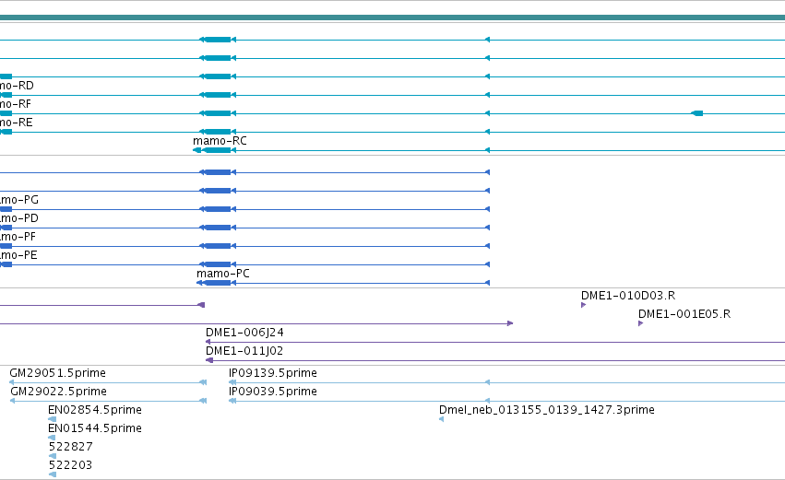Viewport: 785px width, 480px height.
Task: Click the small glyph under 522203
Action: [x=53, y=474]
